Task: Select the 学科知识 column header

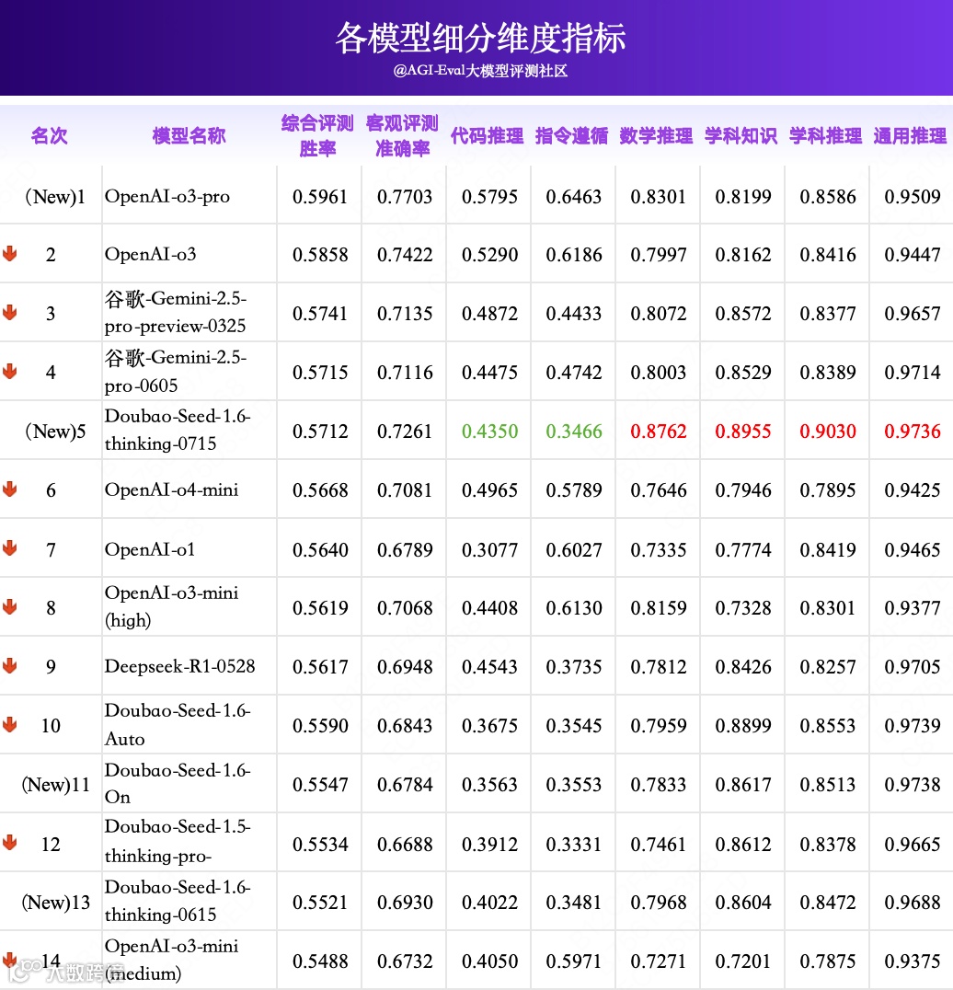Action: (x=741, y=135)
